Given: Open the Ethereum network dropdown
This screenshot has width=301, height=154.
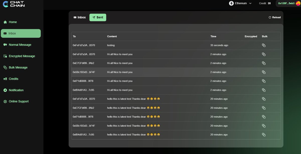Looking at the screenshot, I should [240, 3].
